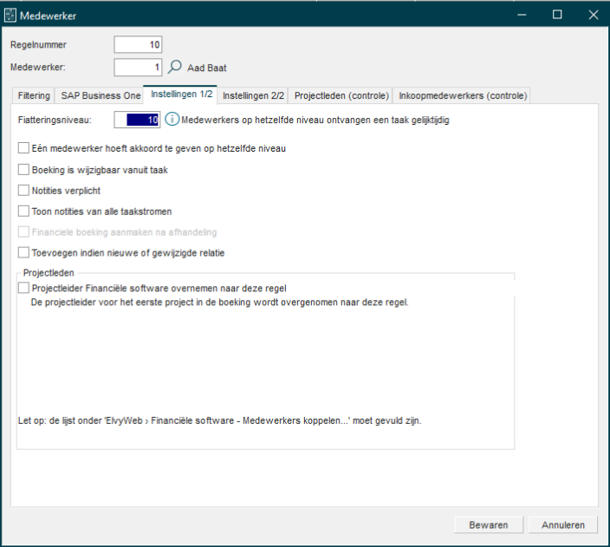610x547 pixels.
Task: Focus the Medewerker number field
Action: pos(138,67)
